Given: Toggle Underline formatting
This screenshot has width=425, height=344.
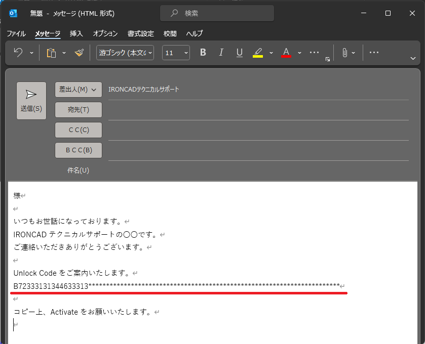Looking at the screenshot, I should pos(239,53).
